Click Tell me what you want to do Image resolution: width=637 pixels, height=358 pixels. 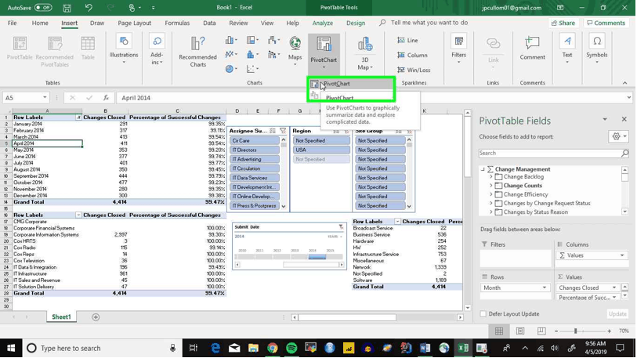[x=429, y=23]
